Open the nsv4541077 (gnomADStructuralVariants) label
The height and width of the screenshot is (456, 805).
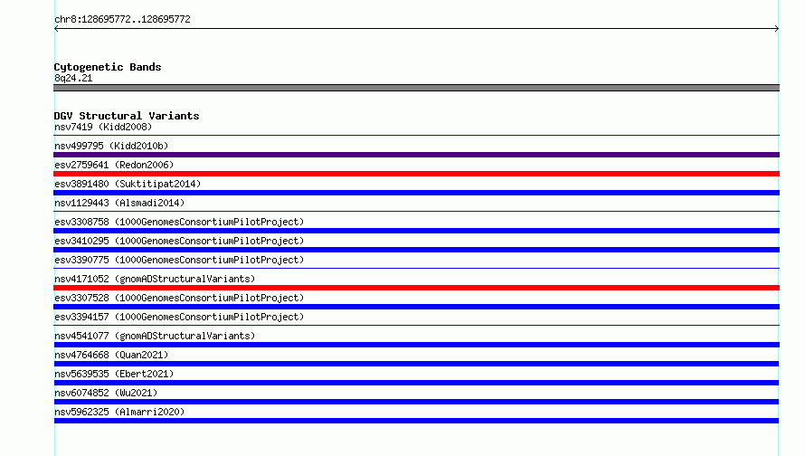155,336
